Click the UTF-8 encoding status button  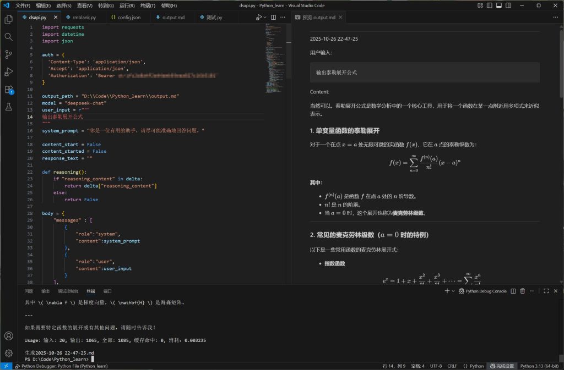pyautogui.click(x=436, y=366)
